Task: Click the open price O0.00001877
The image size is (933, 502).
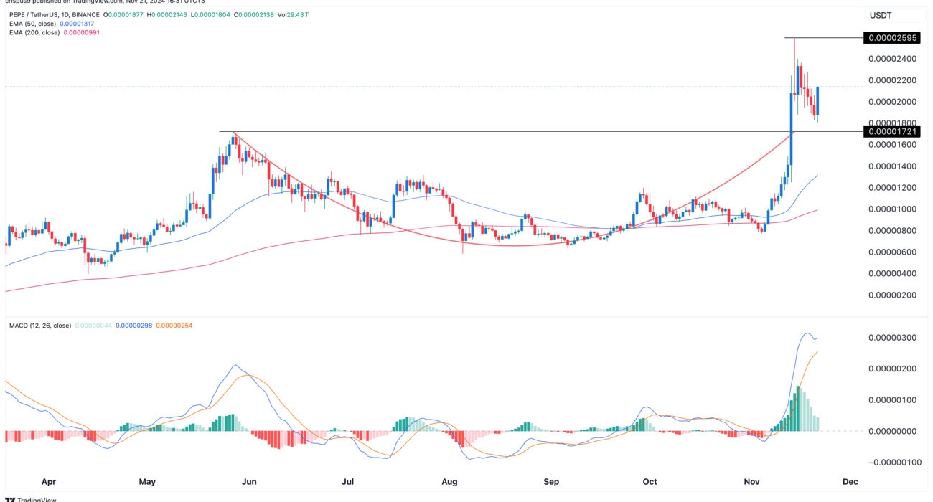Action: pyautogui.click(x=124, y=14)
